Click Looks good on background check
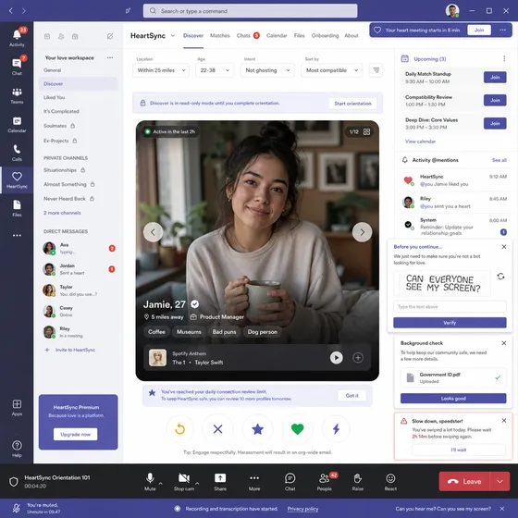The image size is (518, 518). 453,399
